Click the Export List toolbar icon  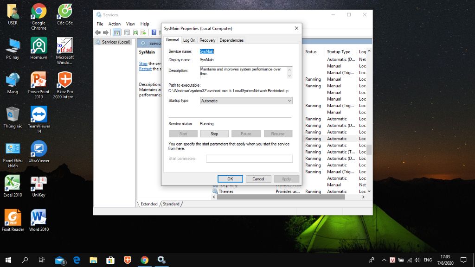[143, 32]
